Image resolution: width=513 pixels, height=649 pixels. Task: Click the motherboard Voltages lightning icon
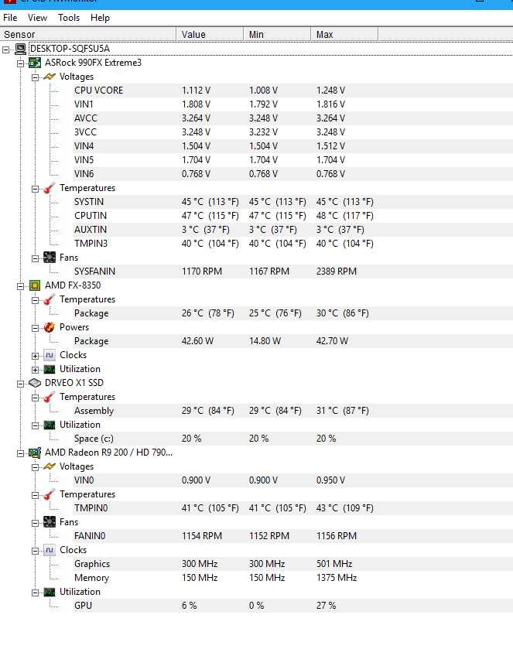tap(50, 77)
